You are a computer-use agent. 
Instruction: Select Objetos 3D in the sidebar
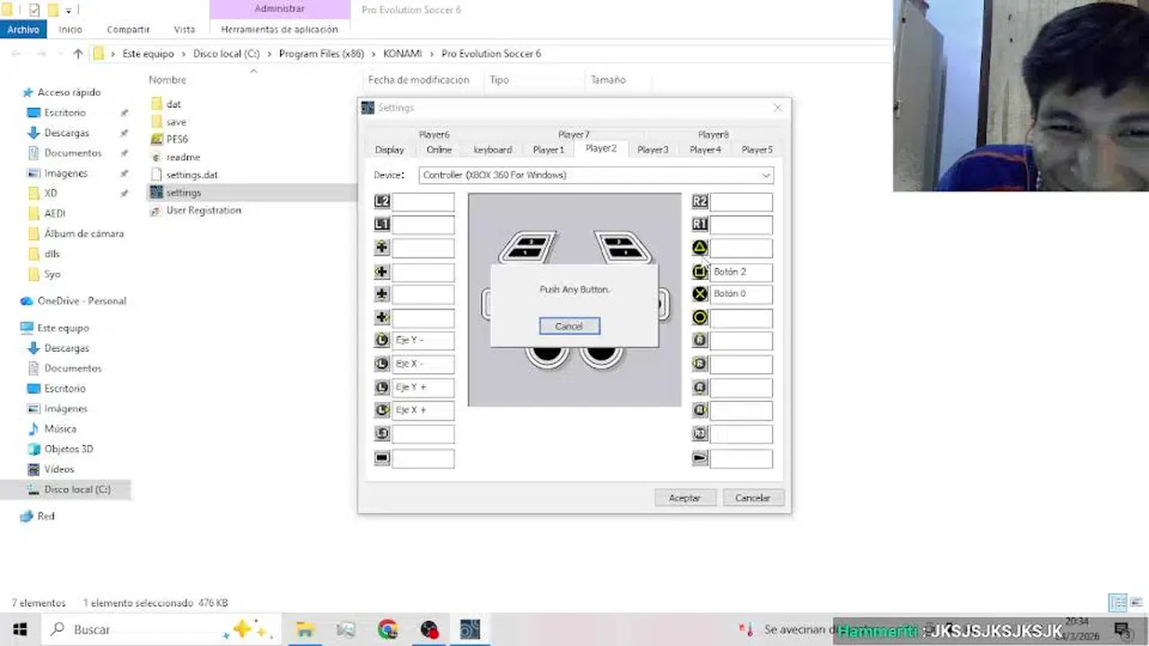pyautogui.click(x=68, y=449)
